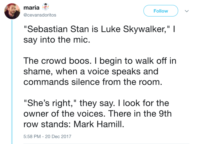Visit the @cevansdoritos handle link
The width and height of the screenshot is (198, 144).
coord(40,15)
